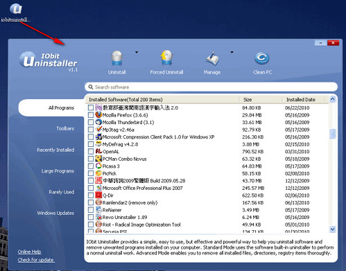
Task: Click the Uninstall toolbar icon
Action: click(x=117, y=58)
